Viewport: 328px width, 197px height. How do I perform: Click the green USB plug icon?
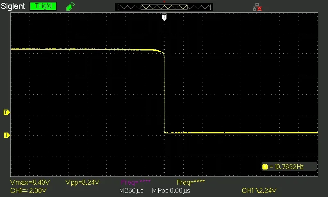[70, 6]
